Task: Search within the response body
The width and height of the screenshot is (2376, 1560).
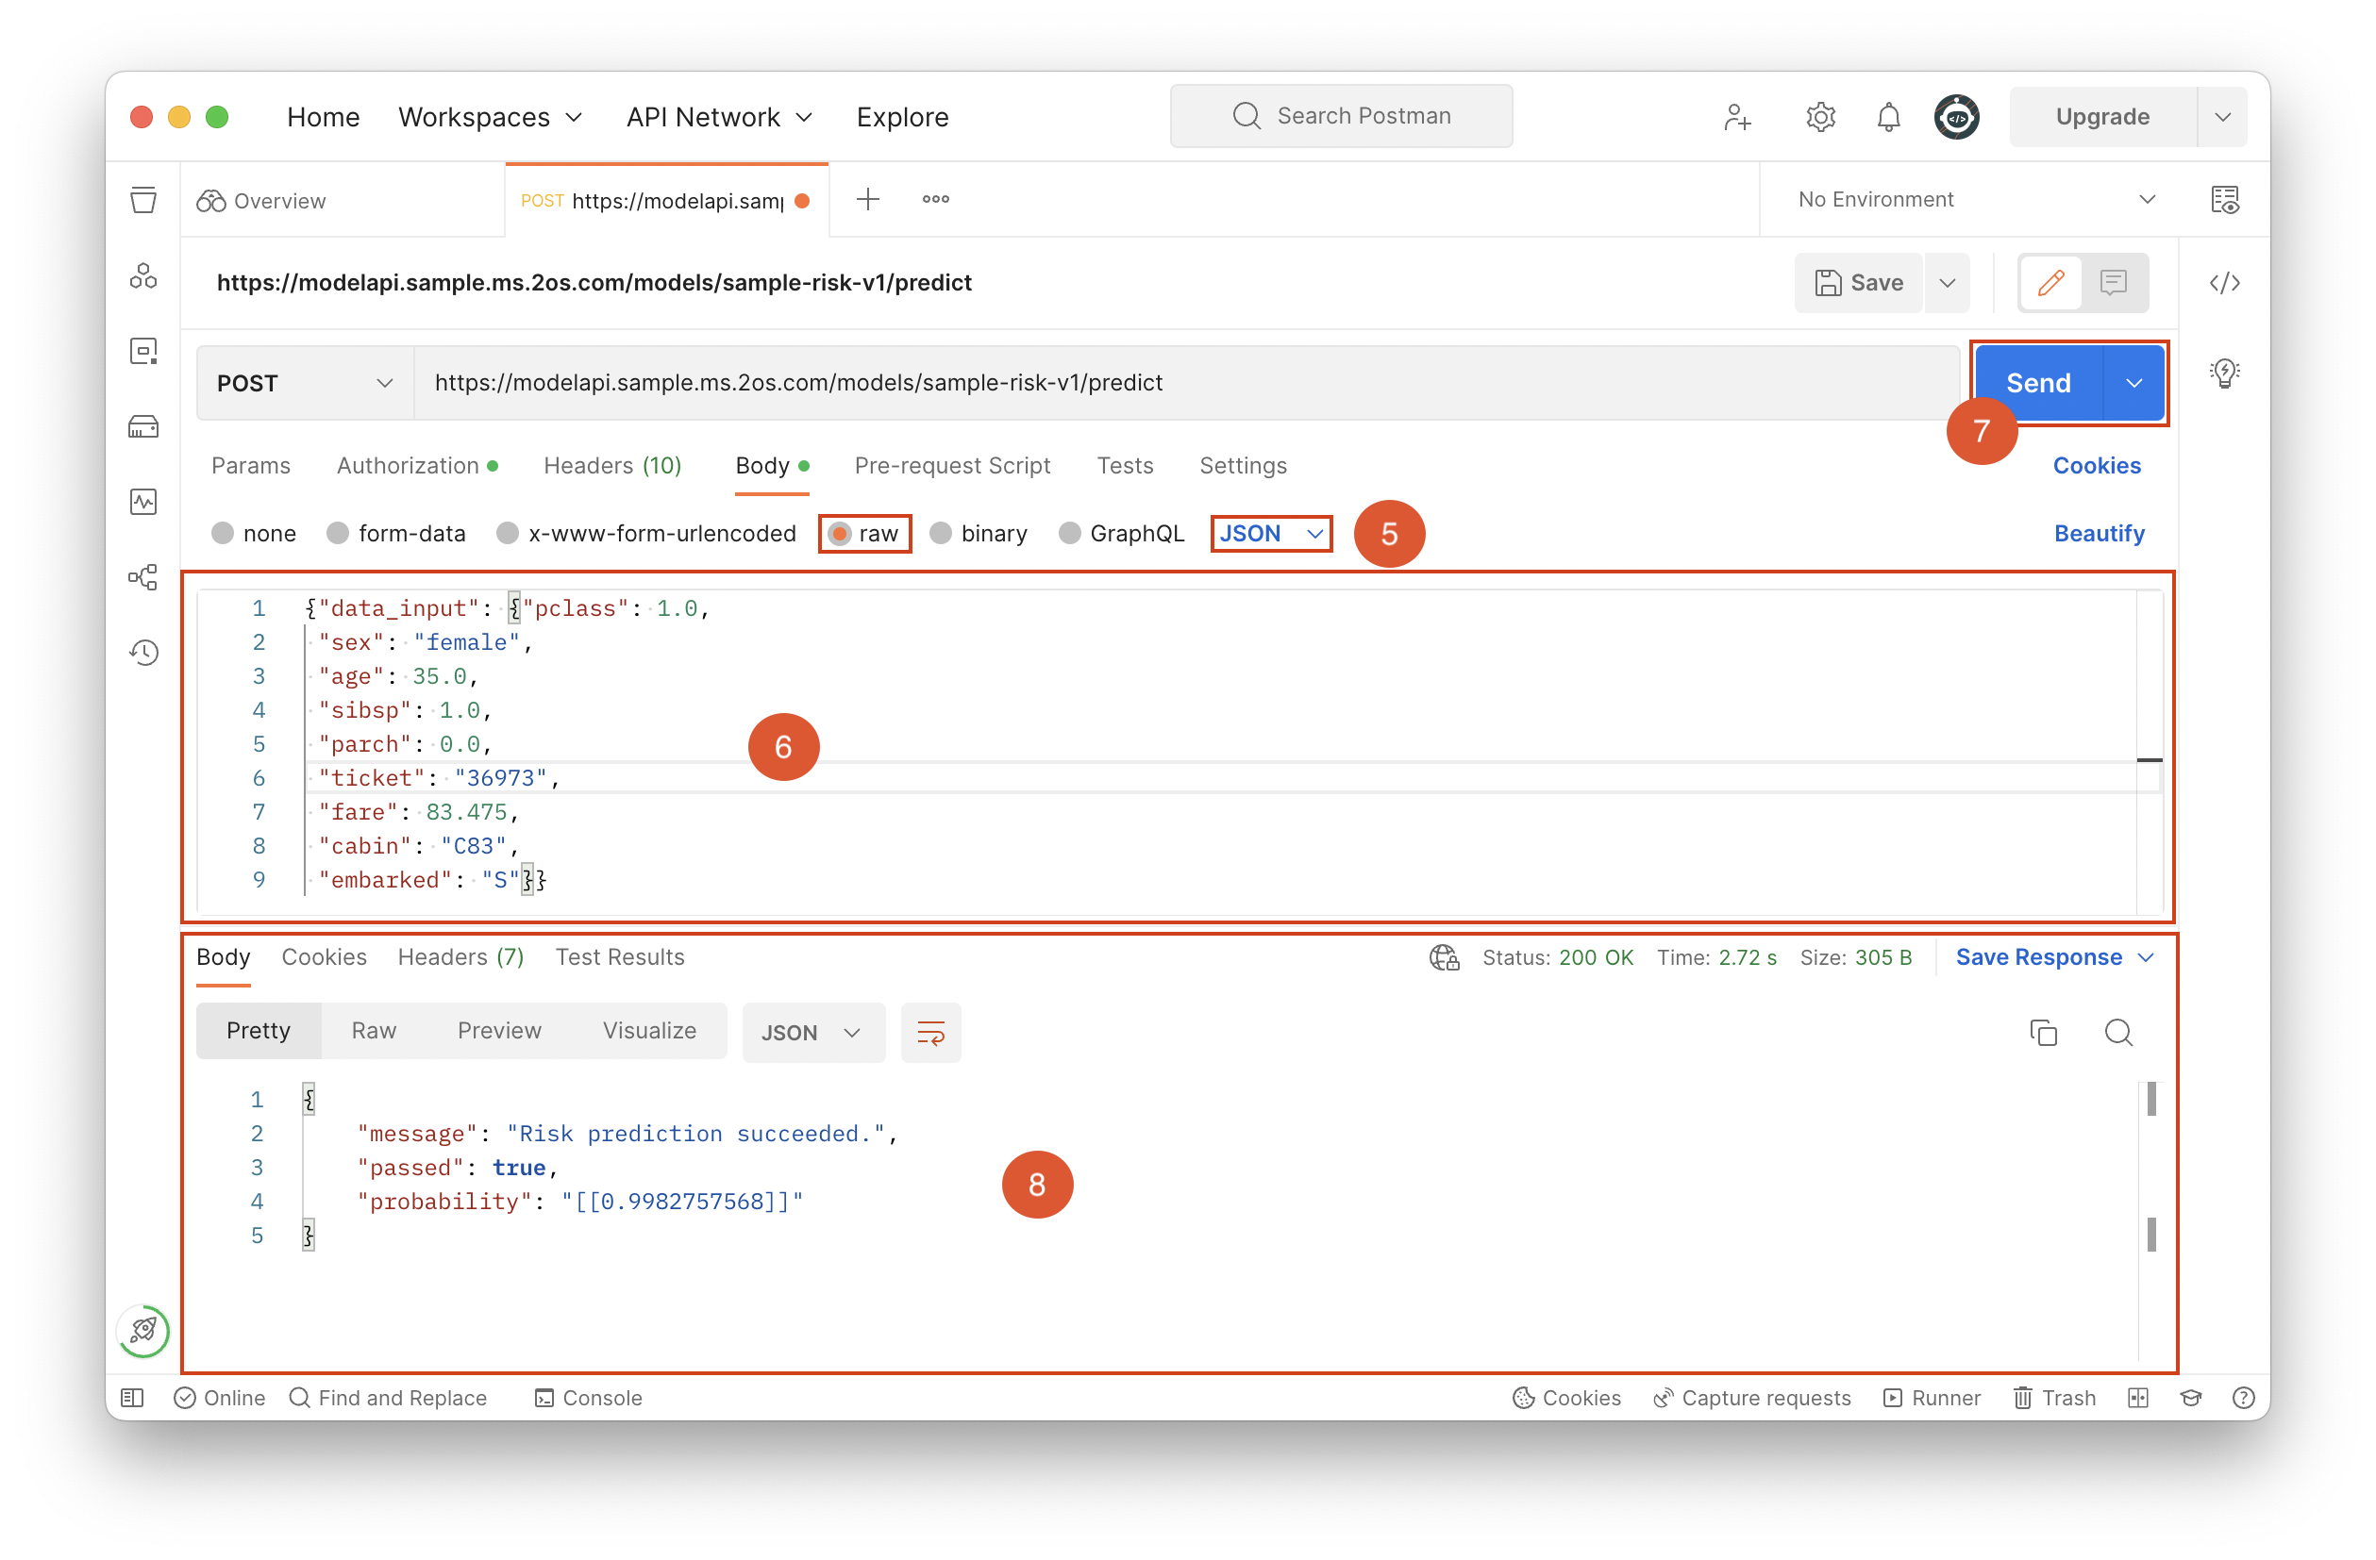Action: click(x=2118, y=1032)
